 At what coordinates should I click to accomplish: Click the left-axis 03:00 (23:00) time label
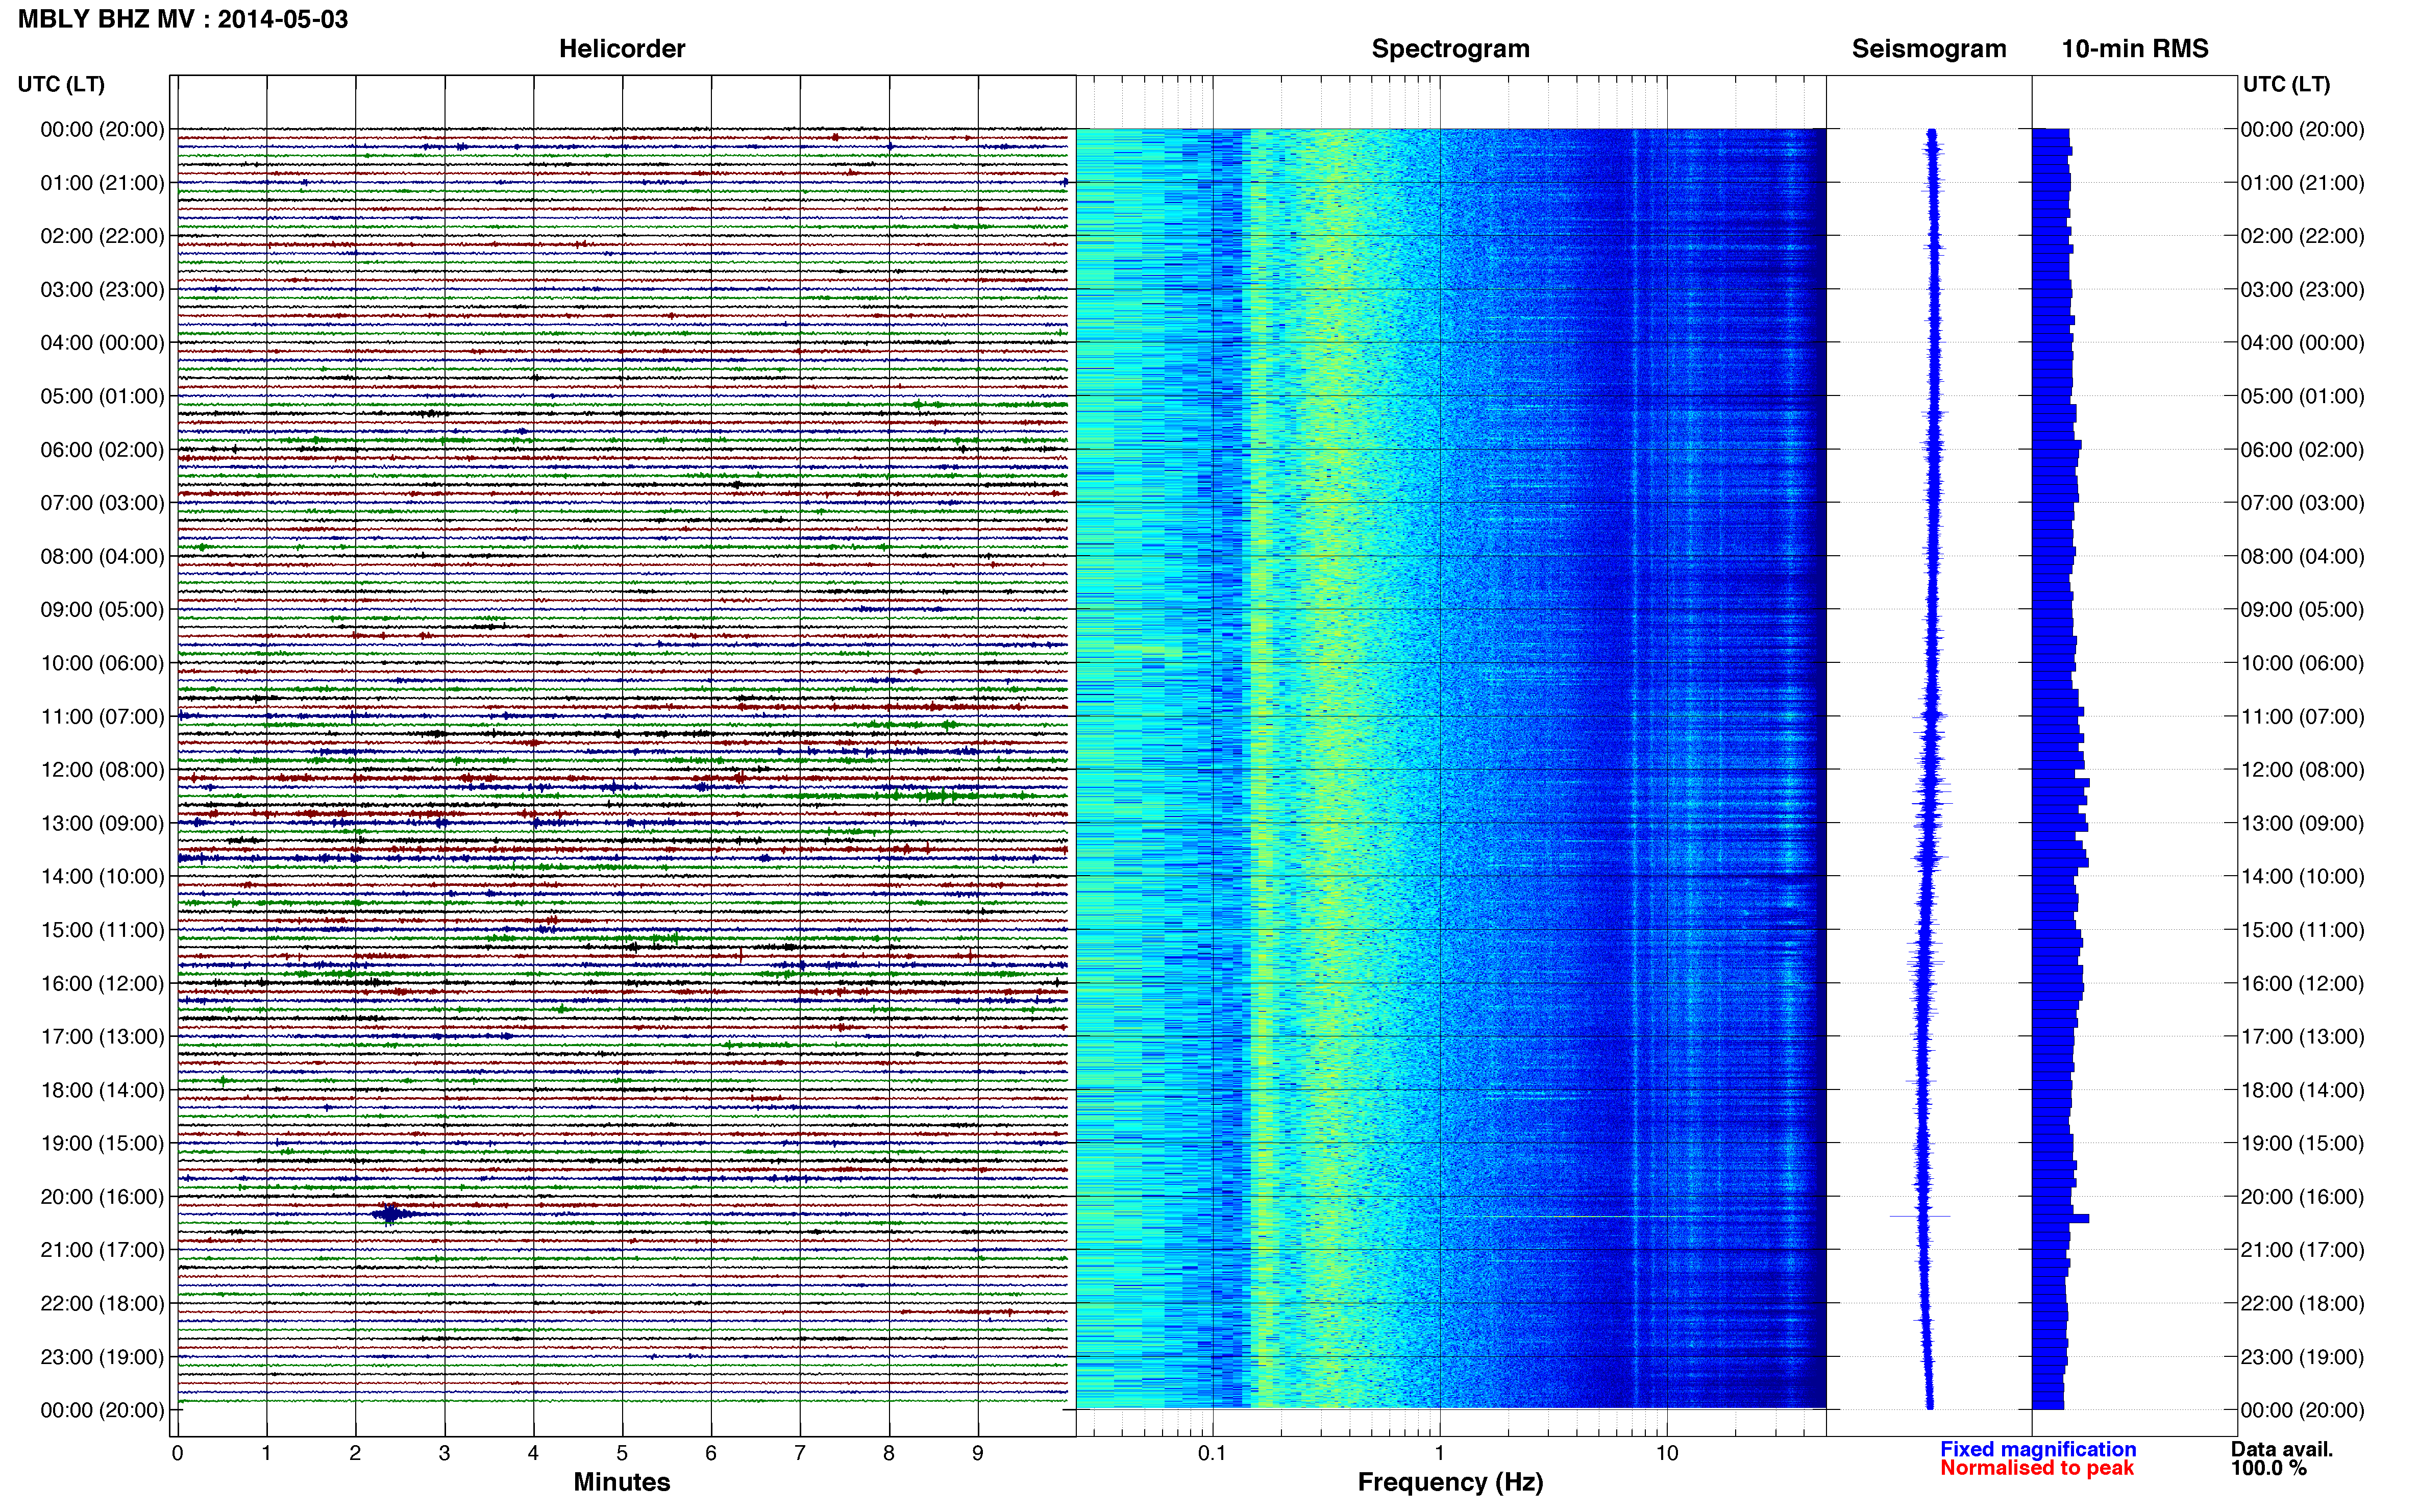102,290
